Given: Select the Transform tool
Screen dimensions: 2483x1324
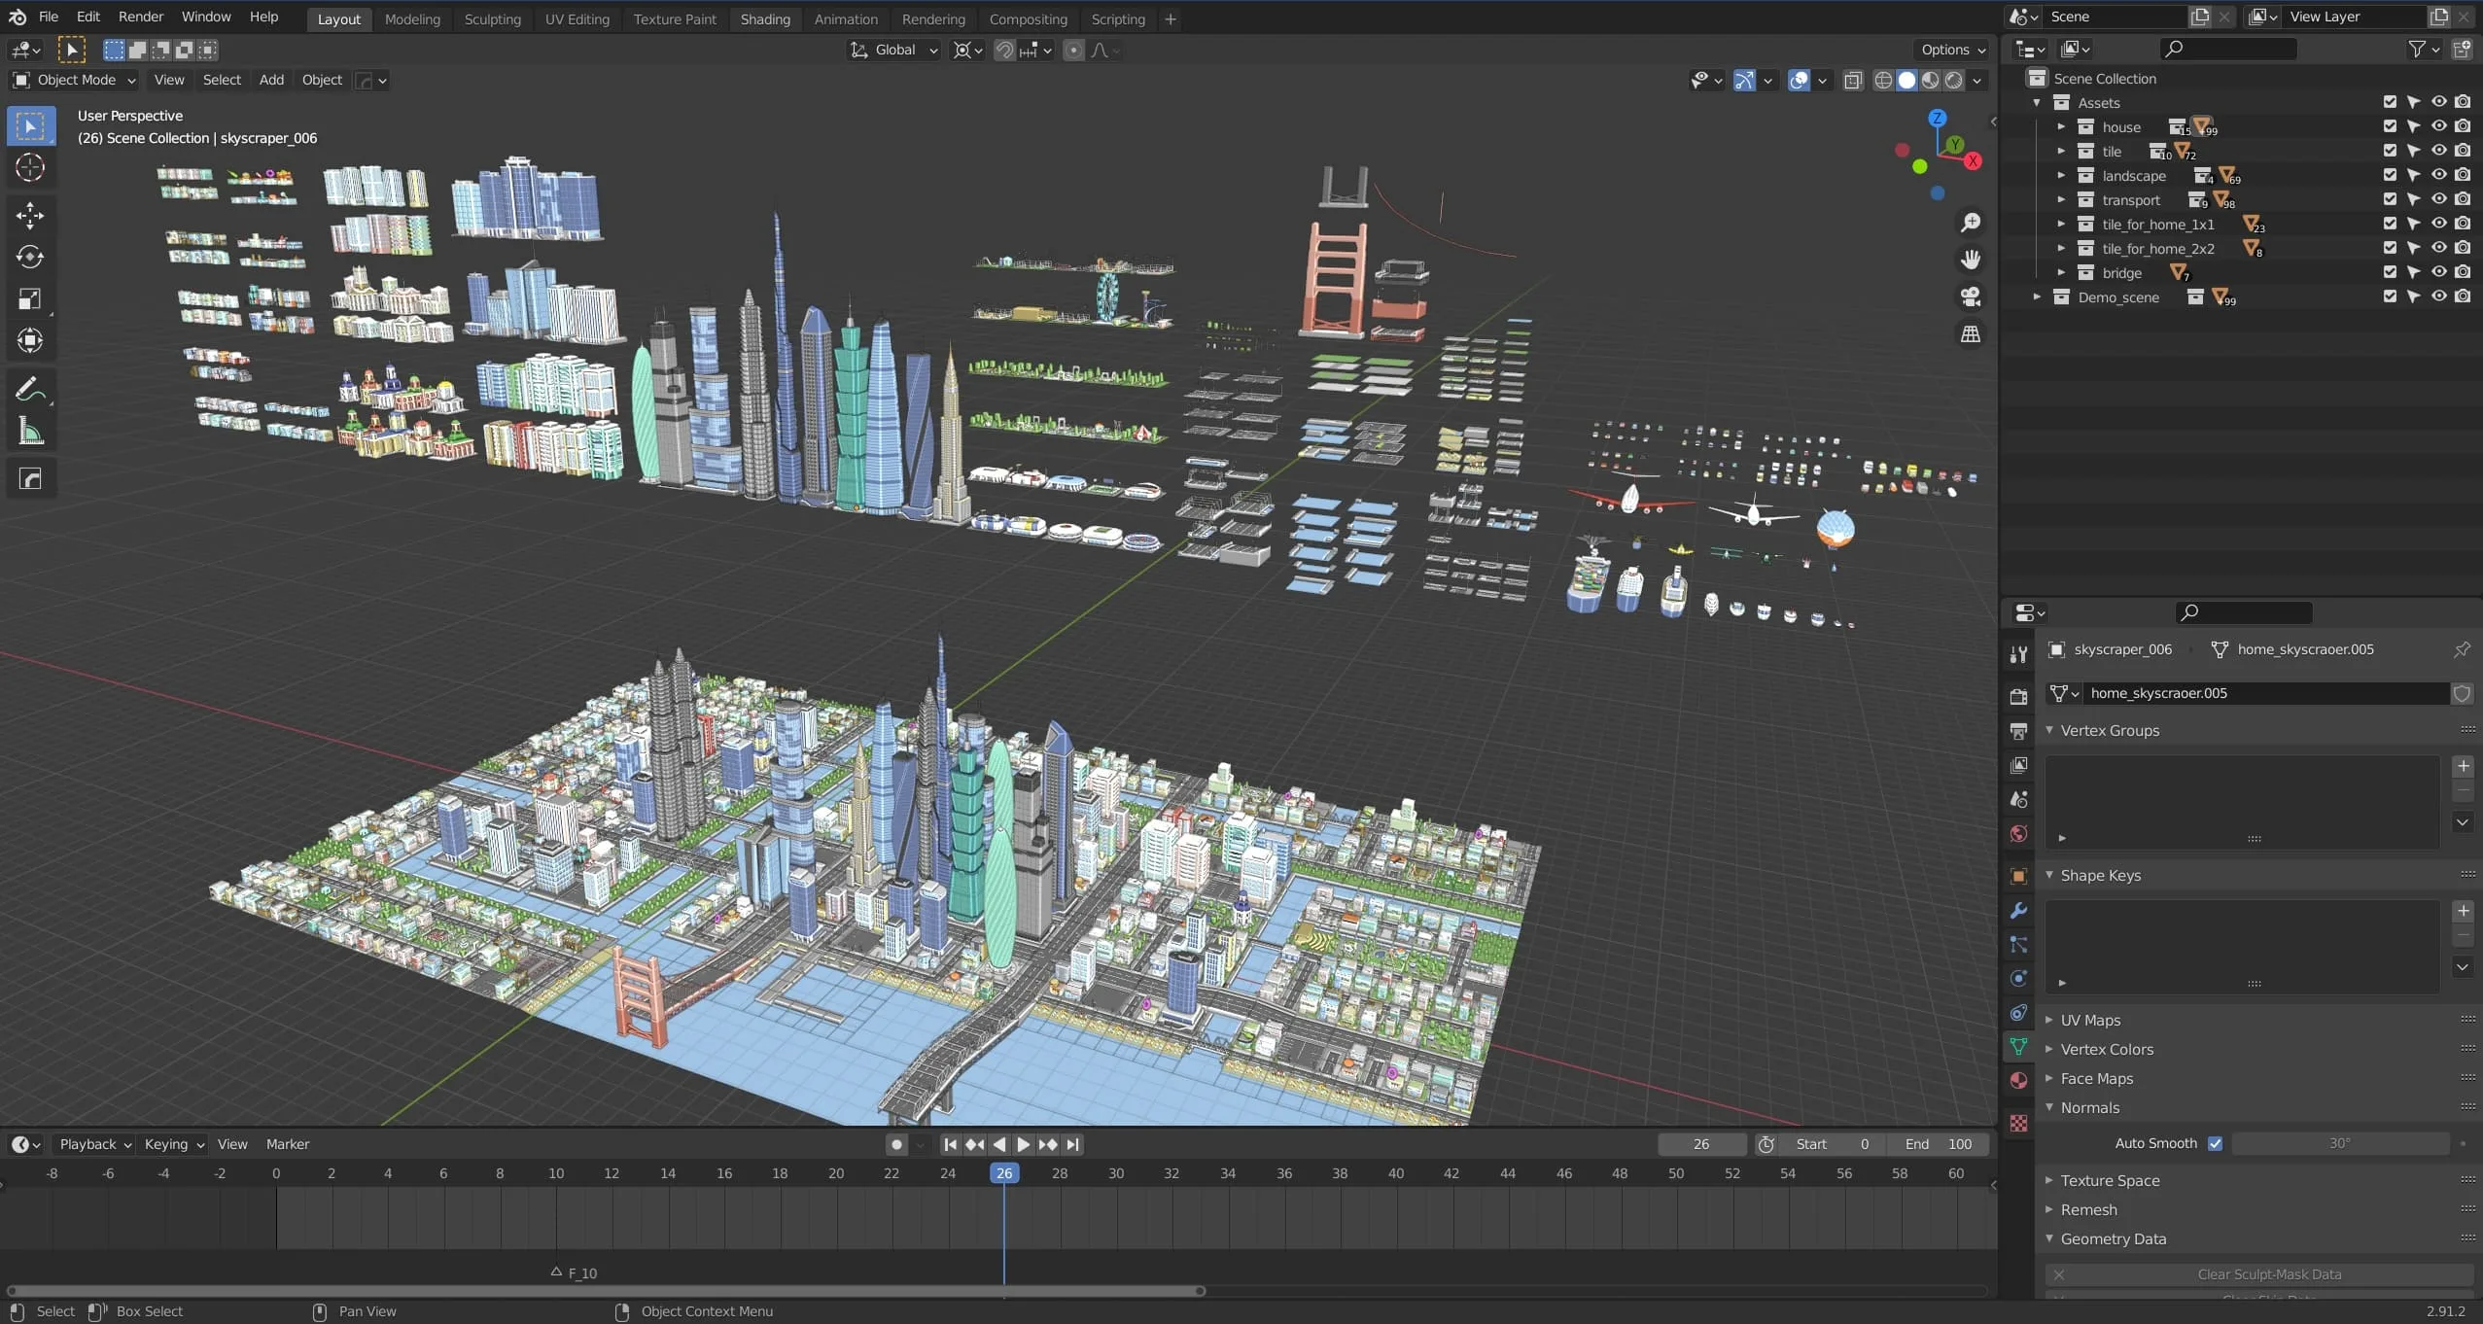Looking at the screenshot, I should point(30,340).
